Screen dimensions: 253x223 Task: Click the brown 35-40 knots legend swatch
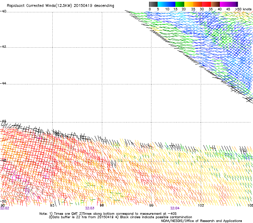click(x=215, y=4)
